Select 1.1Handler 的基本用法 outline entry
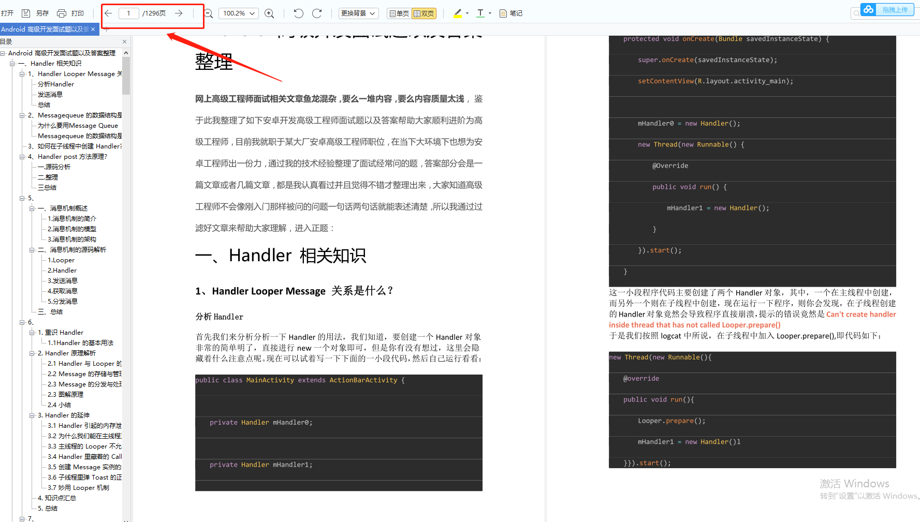 click(x=80, y=342)
